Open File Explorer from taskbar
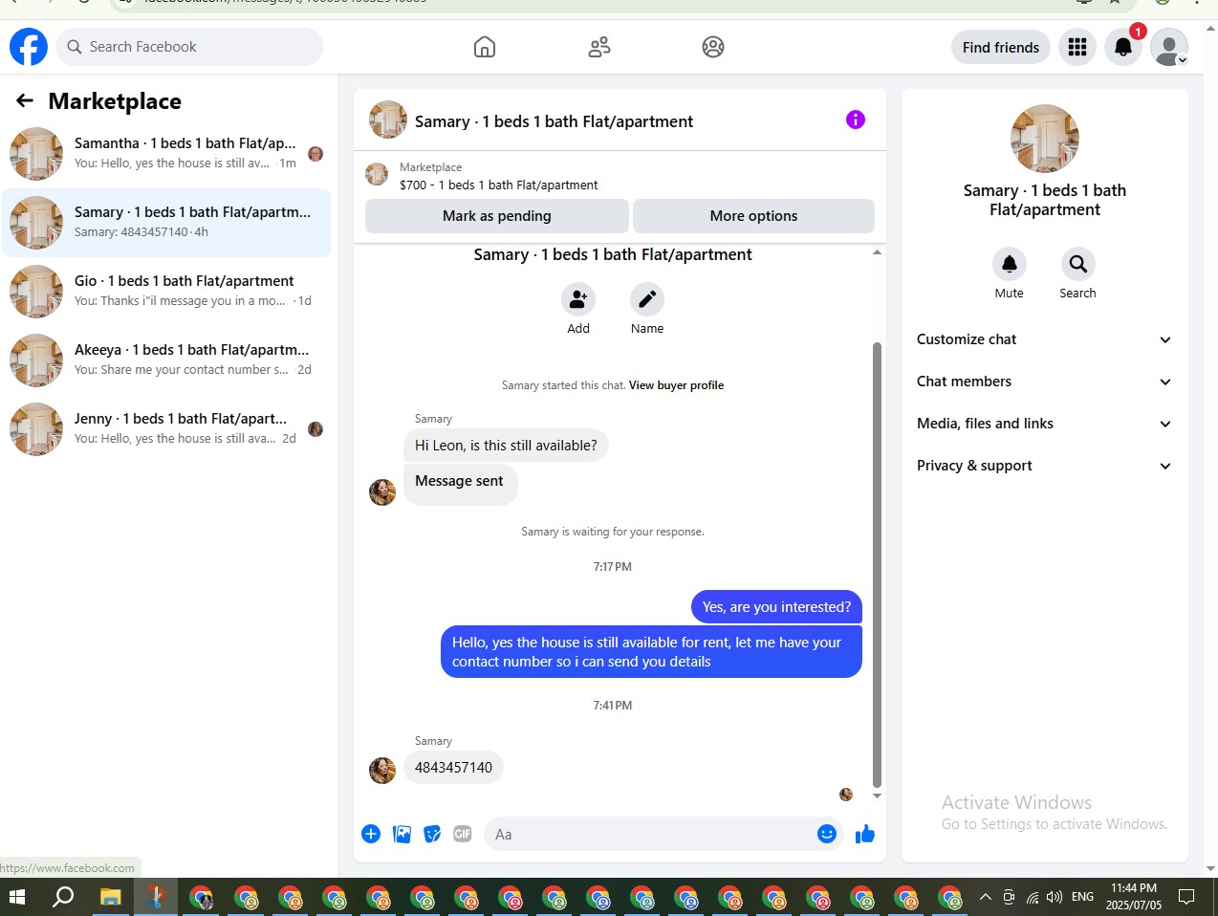Viewport: 1218px width, 916px height. (111, 897)
